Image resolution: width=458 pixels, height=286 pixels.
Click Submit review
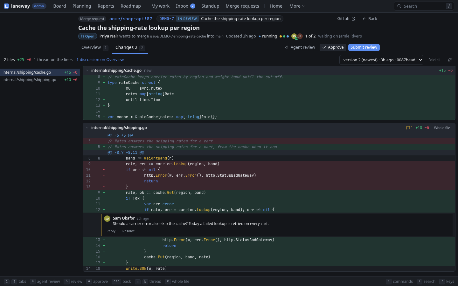[364, 47]
